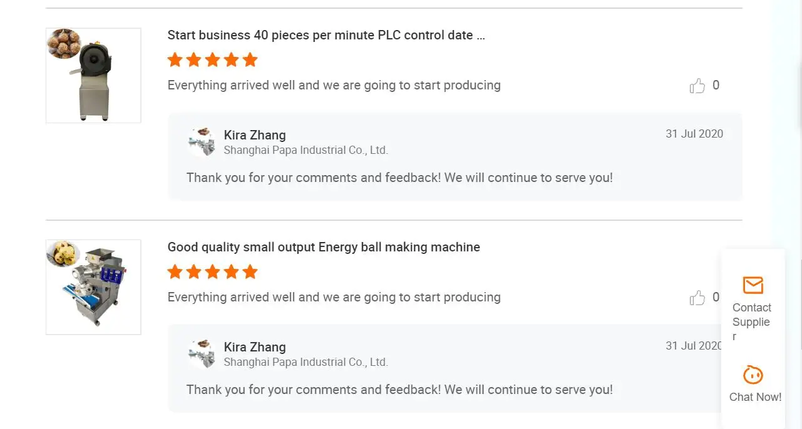Open chat via Chat Now icon
Screen dimensions: 802x429
753,375
